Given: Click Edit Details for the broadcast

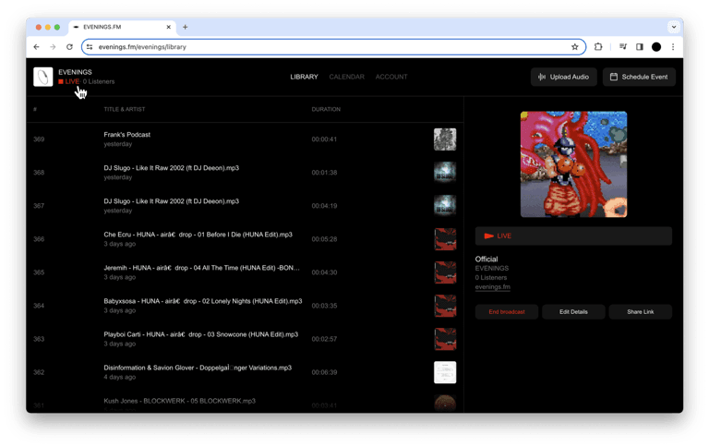Looking at the screenshot, I should click(x=573, y=312).
